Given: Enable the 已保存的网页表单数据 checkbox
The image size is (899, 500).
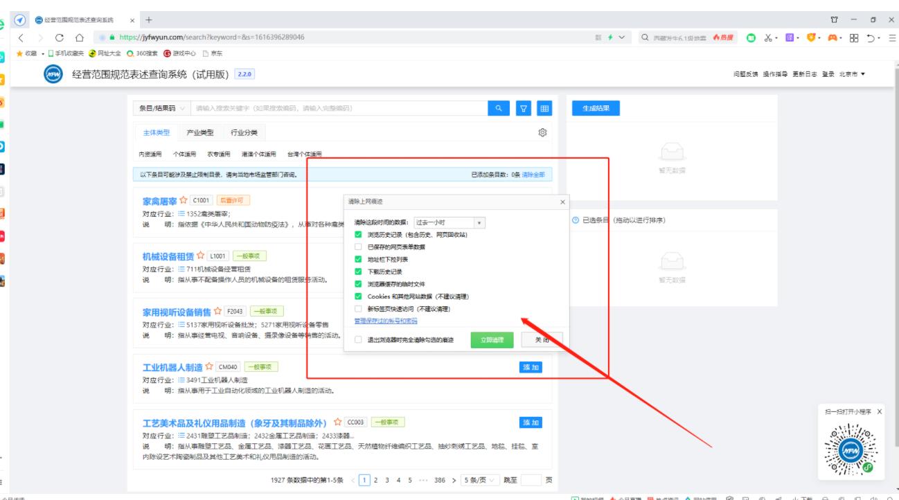Looking at the screenshot, I should click(358, 247).
